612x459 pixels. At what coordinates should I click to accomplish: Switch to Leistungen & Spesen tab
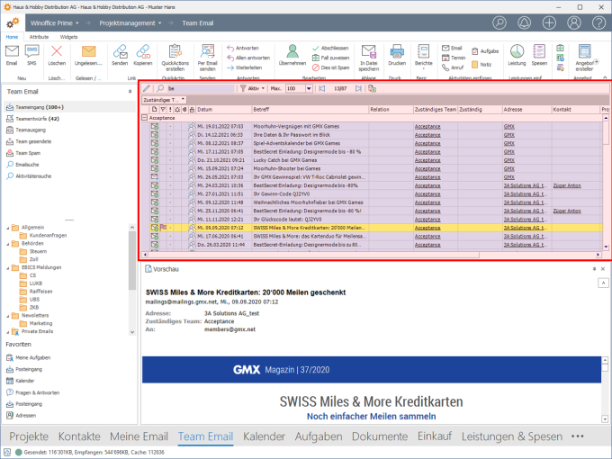pos(512,436)
